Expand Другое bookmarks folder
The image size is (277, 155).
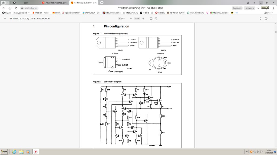269,13
